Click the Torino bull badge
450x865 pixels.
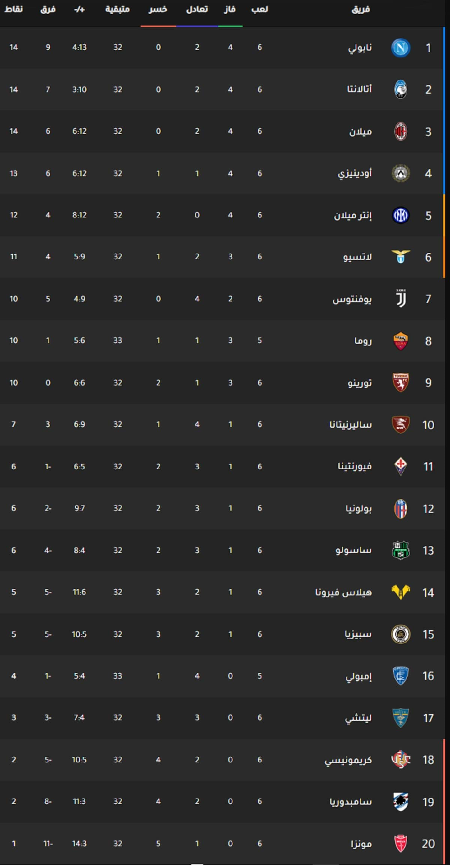point(400,382)
